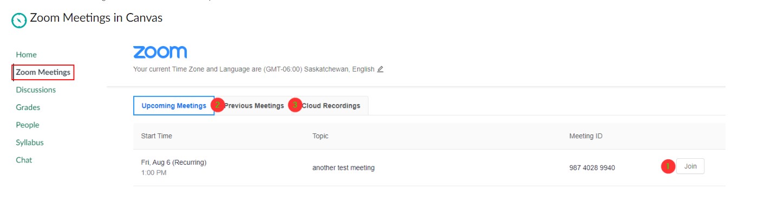Open Chat in course navigation

[24, 160]
